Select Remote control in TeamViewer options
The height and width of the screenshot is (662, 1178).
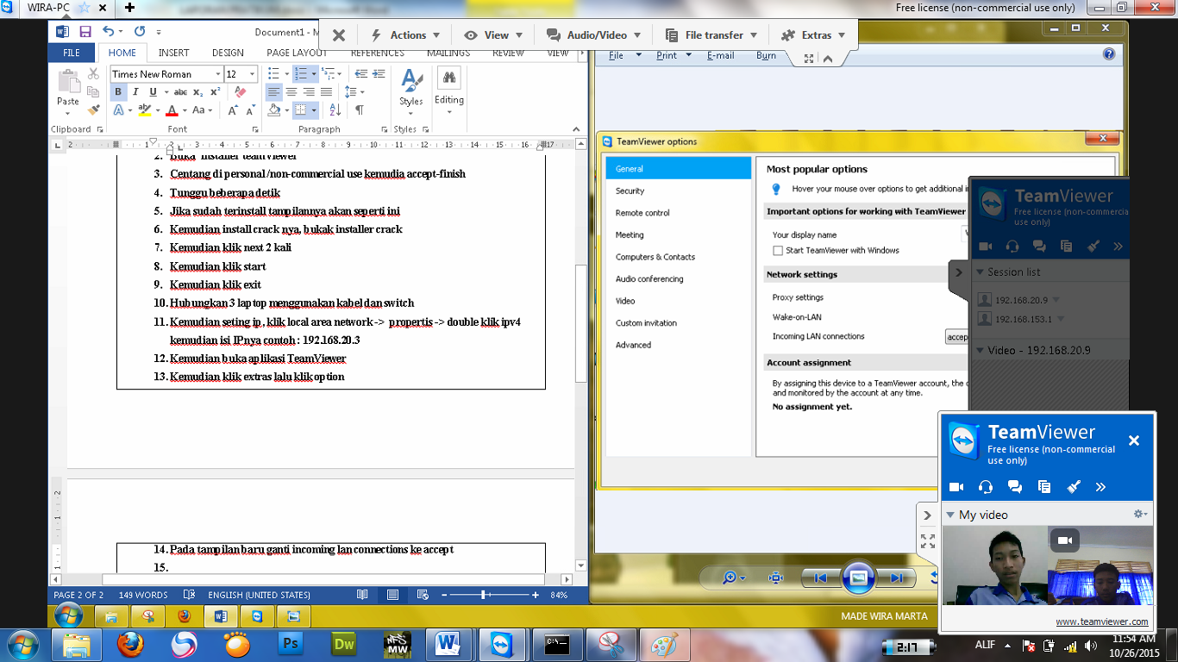(642, 213)
